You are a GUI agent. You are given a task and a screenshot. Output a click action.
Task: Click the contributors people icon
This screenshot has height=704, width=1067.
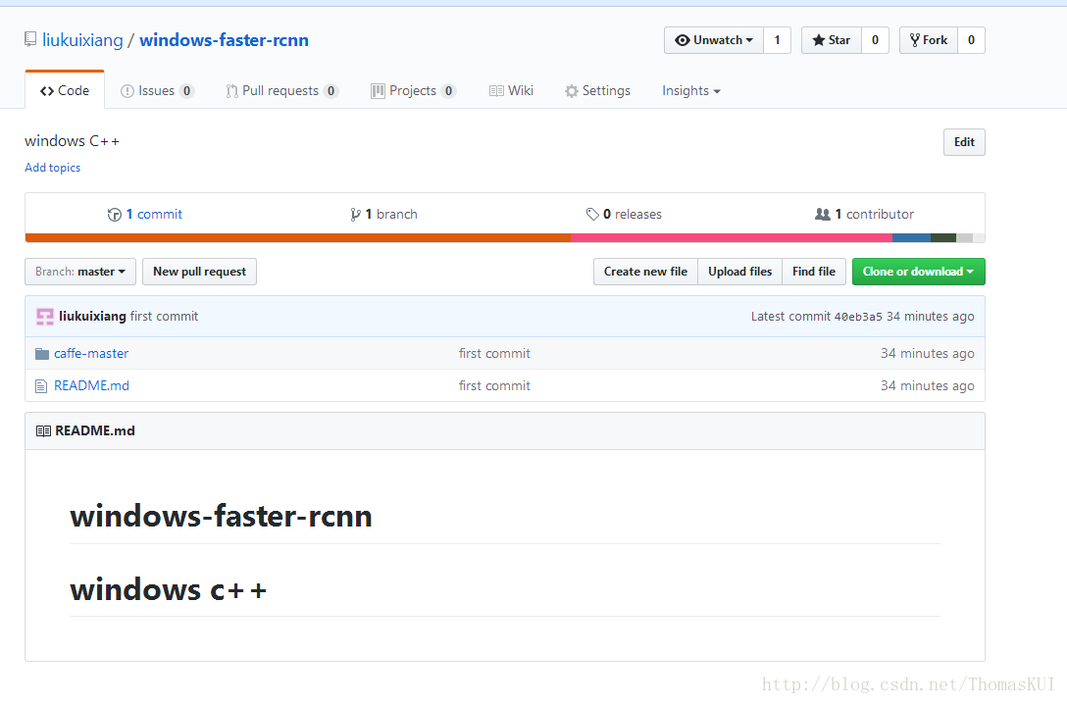pyautogui.click(x=823, y=215)
